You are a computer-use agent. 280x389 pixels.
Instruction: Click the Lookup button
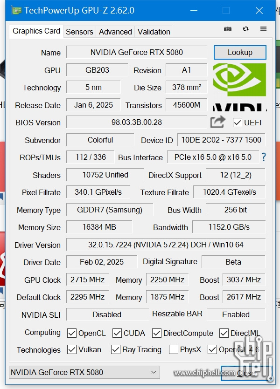coord(240,52)
